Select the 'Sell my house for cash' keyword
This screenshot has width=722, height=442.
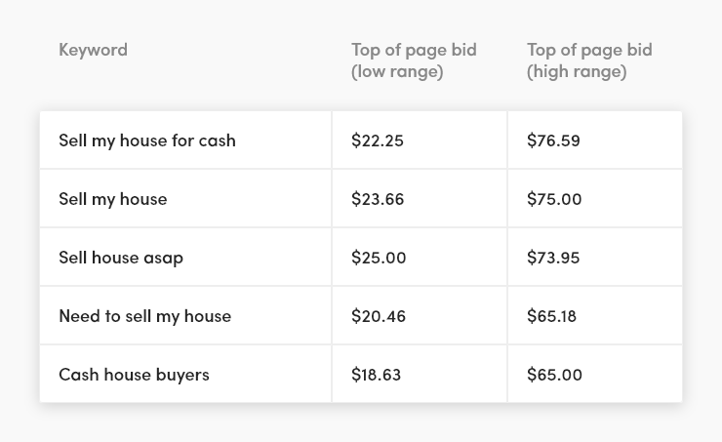click(147, 141)
